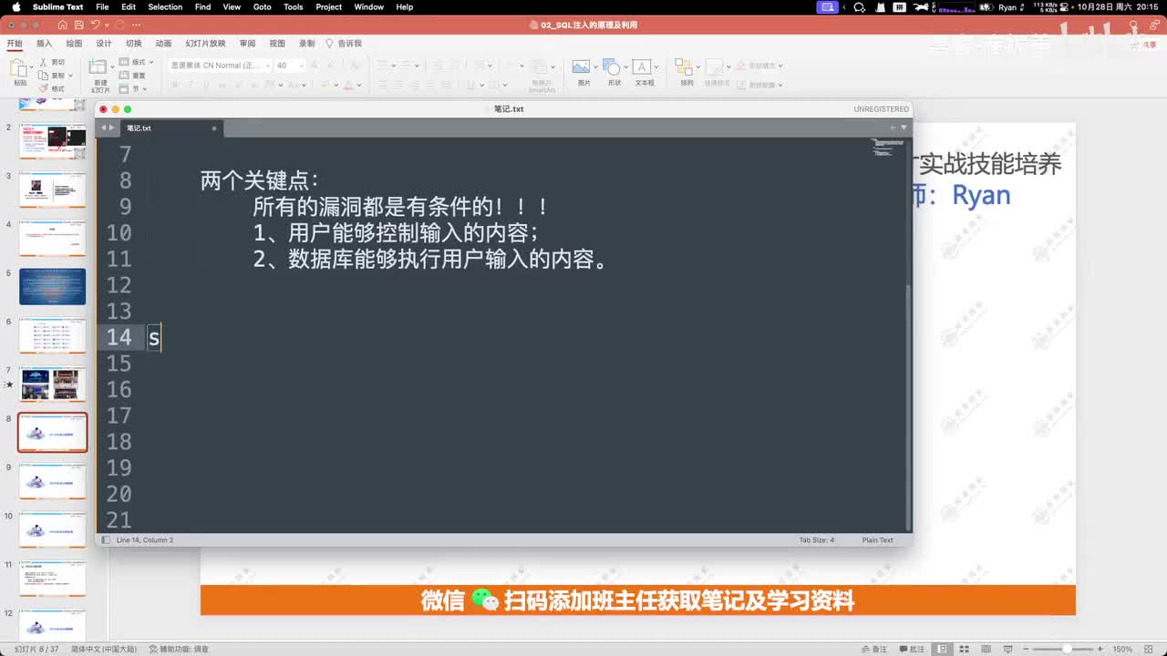This screenshot has height=656, width=1167.
Task: Select slide 11 thumbnail
Action: point(52,579)
